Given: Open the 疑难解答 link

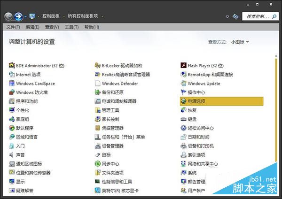Looking at the screenshot, I should (x=24, y=191).
